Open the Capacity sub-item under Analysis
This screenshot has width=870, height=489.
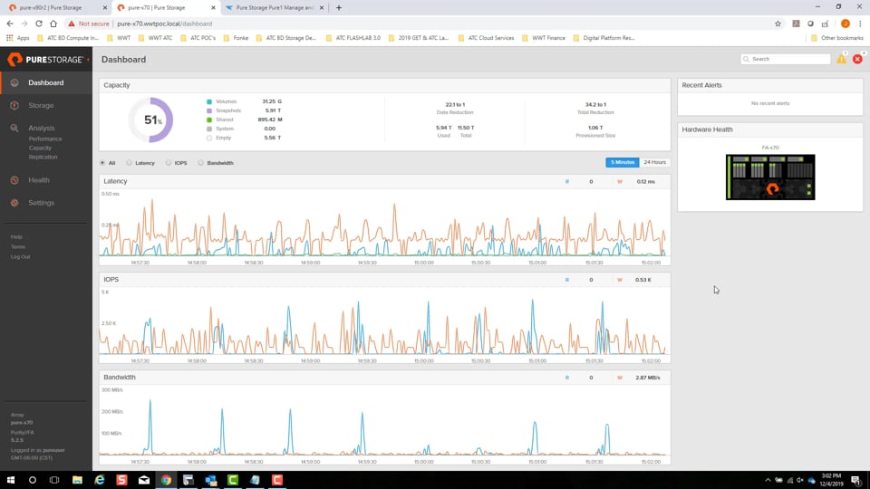pyautogui.click(x=40, y=148)
